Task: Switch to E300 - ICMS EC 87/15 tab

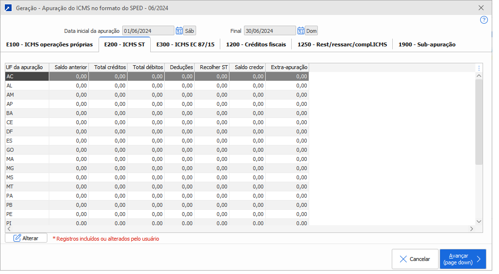Action: click(185, 44)
